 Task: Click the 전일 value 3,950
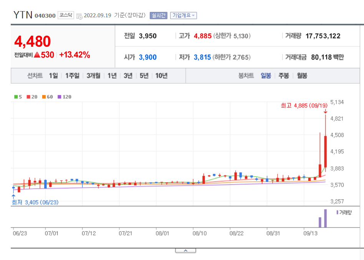tap(148, 36)
